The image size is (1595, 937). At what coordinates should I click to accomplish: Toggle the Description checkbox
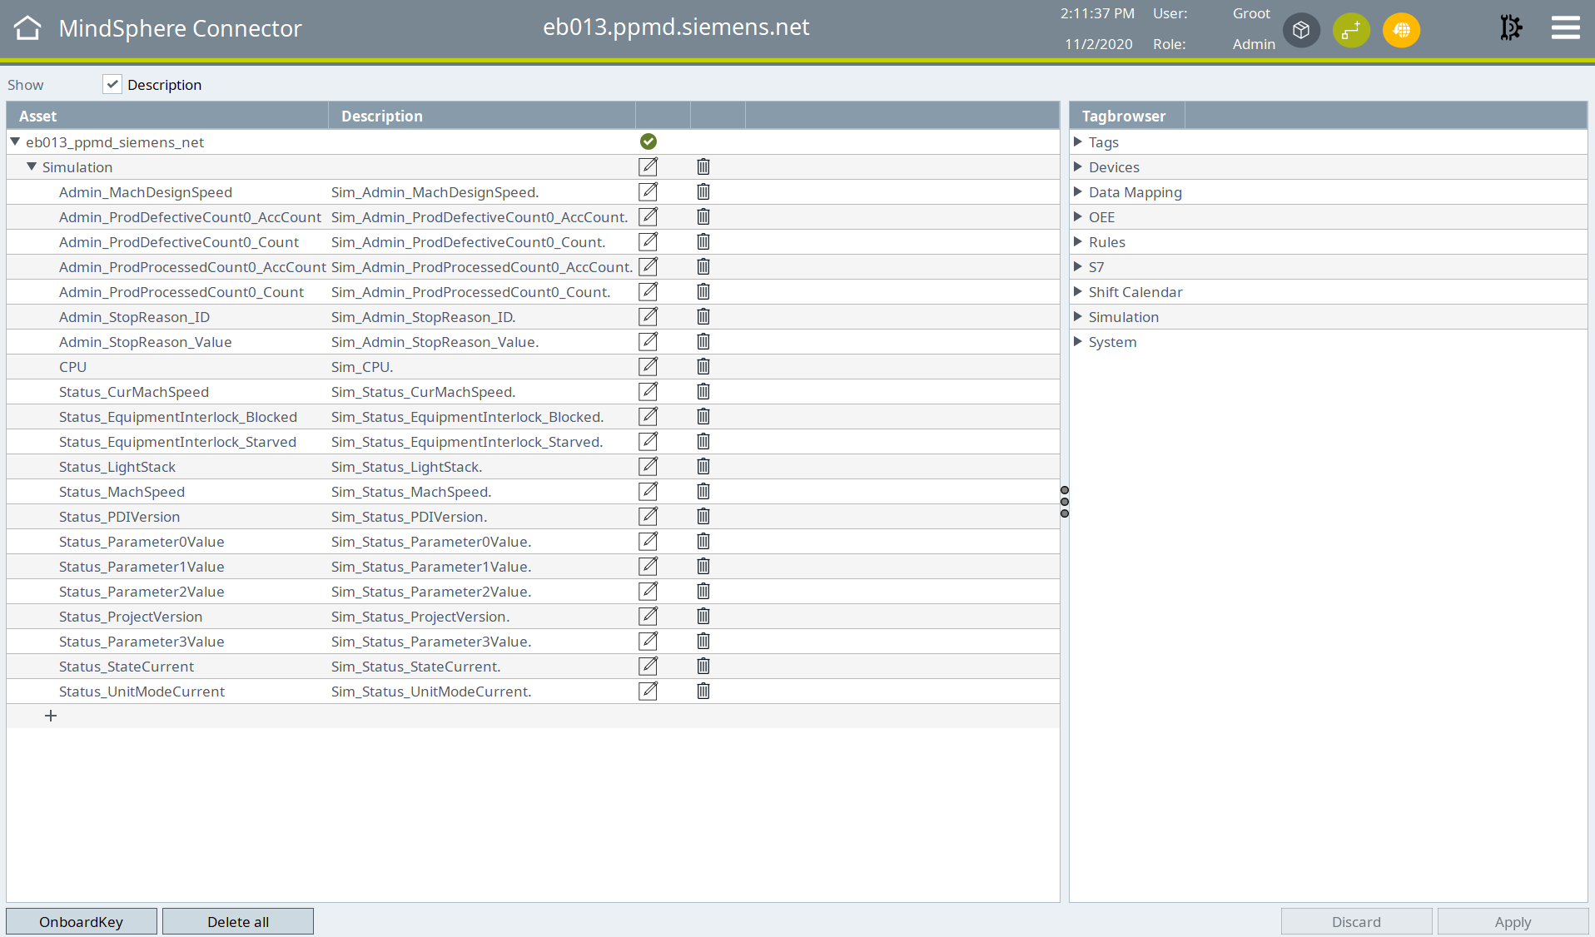tap(112, 84)
